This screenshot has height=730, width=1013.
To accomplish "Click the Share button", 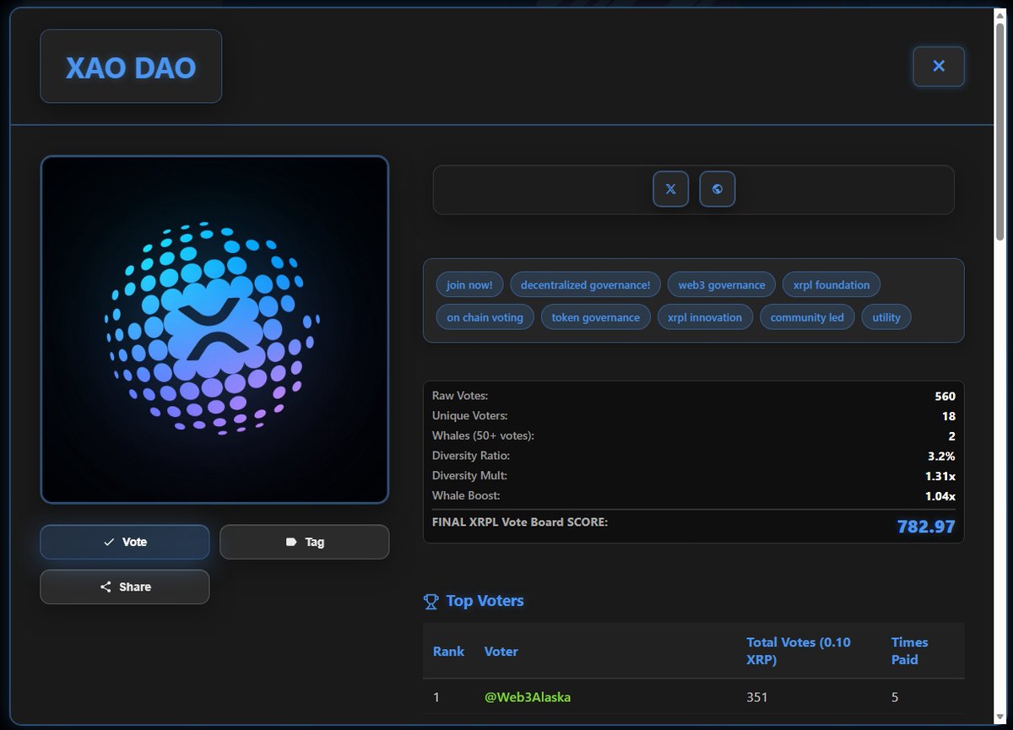I will click(x=125, y=587).
